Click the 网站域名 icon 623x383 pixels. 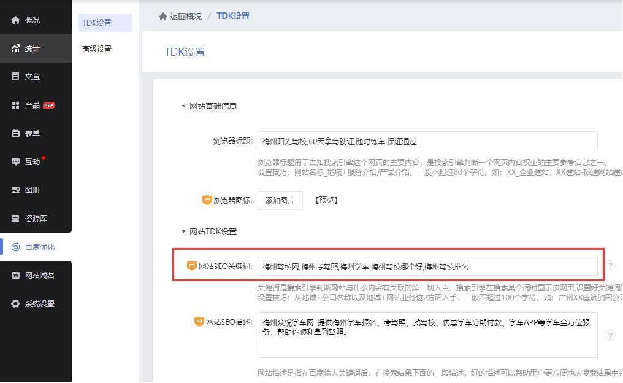(15, 275)
